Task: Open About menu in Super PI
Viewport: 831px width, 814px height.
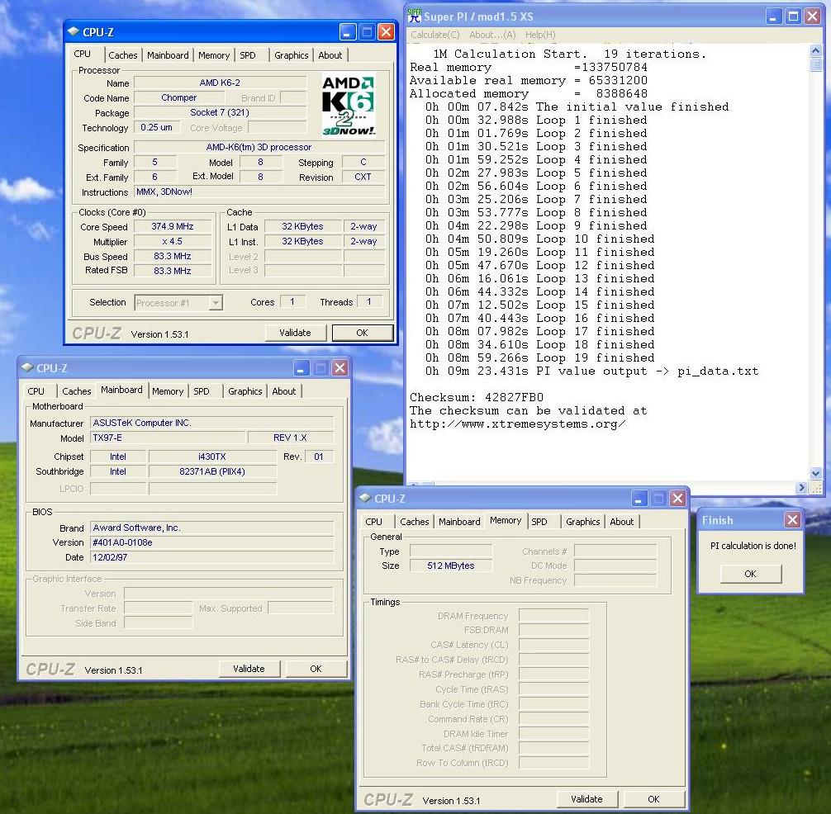Action: coord(492,35)
